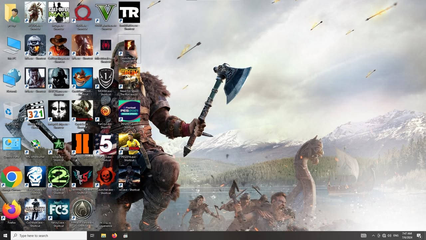Click the CoDWaW.exe World at War shortcut
The width and height of the screenshot is (426, 240).
click(35, 213)
